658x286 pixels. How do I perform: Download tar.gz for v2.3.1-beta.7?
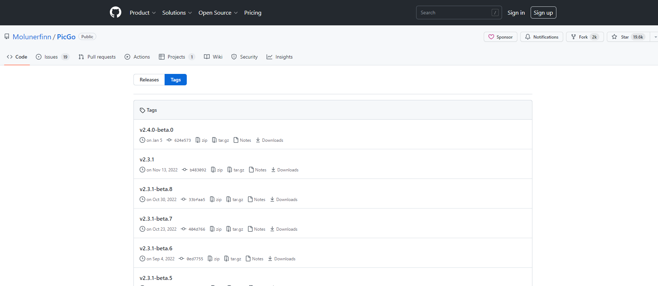click(235, 229)
